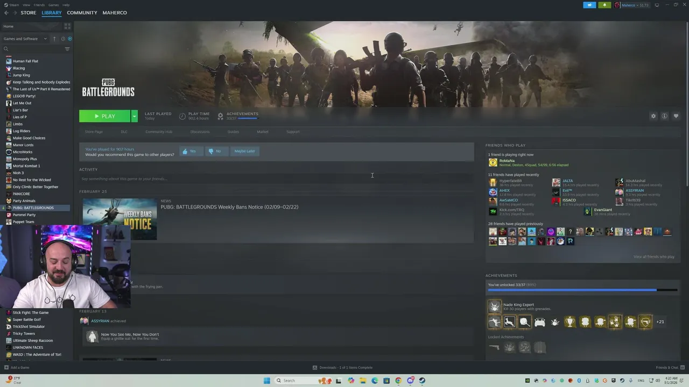Toggle the recent activity clock filter

point(62,39)
